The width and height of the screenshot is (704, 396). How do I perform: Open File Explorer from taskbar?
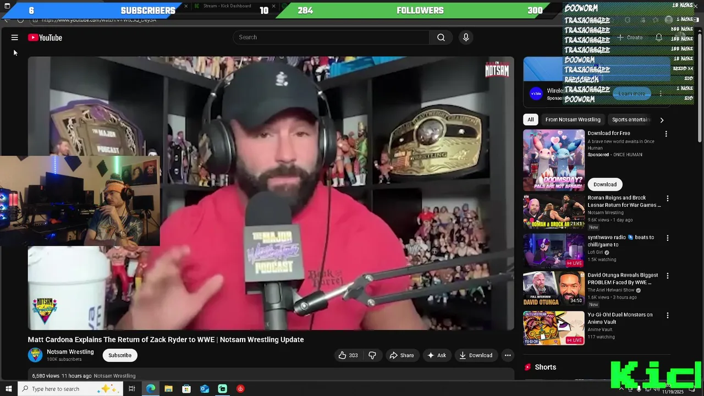(169, 389)
